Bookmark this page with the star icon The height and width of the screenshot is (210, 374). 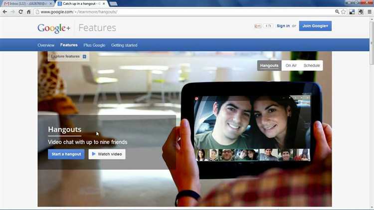pos(344,11)
